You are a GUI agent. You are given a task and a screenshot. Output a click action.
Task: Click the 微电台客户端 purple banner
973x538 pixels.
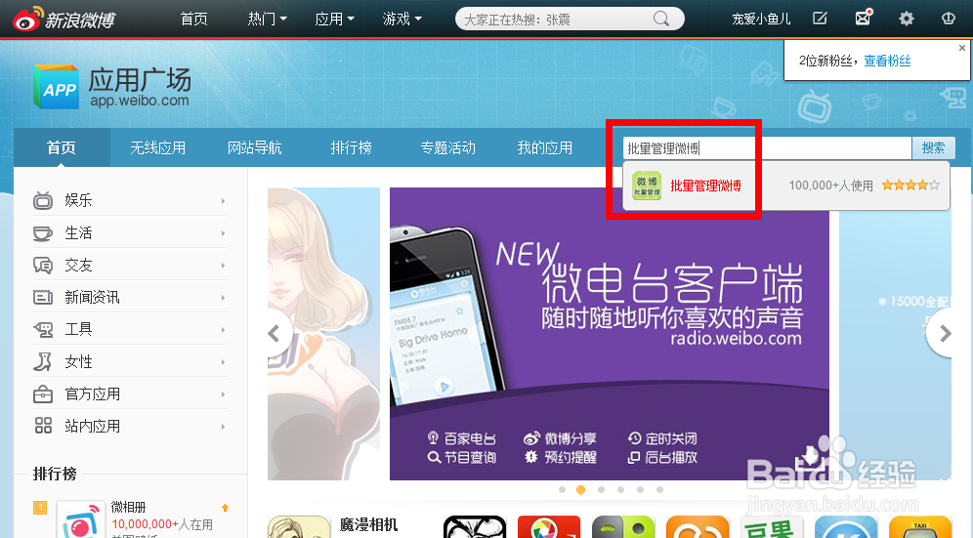pos(610,334)
